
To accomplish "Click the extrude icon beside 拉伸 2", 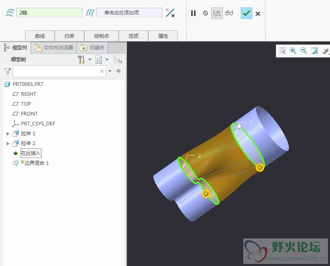I will click(x=16, y=143).
